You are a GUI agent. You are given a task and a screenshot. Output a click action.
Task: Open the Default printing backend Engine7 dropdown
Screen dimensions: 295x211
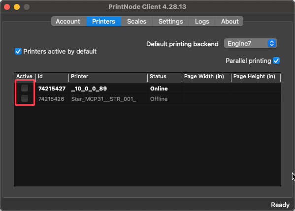[x=250, y=44]
